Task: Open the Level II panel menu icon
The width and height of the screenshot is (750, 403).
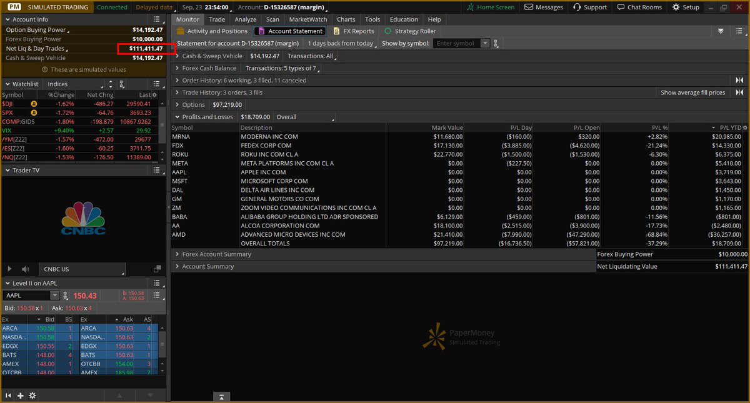Action: 158,284
